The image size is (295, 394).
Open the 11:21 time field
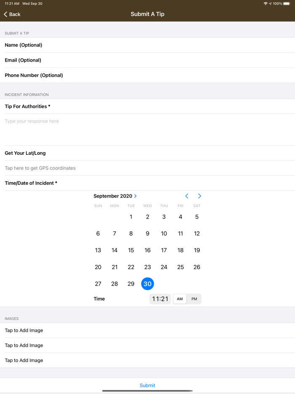[x=160, y=299]
